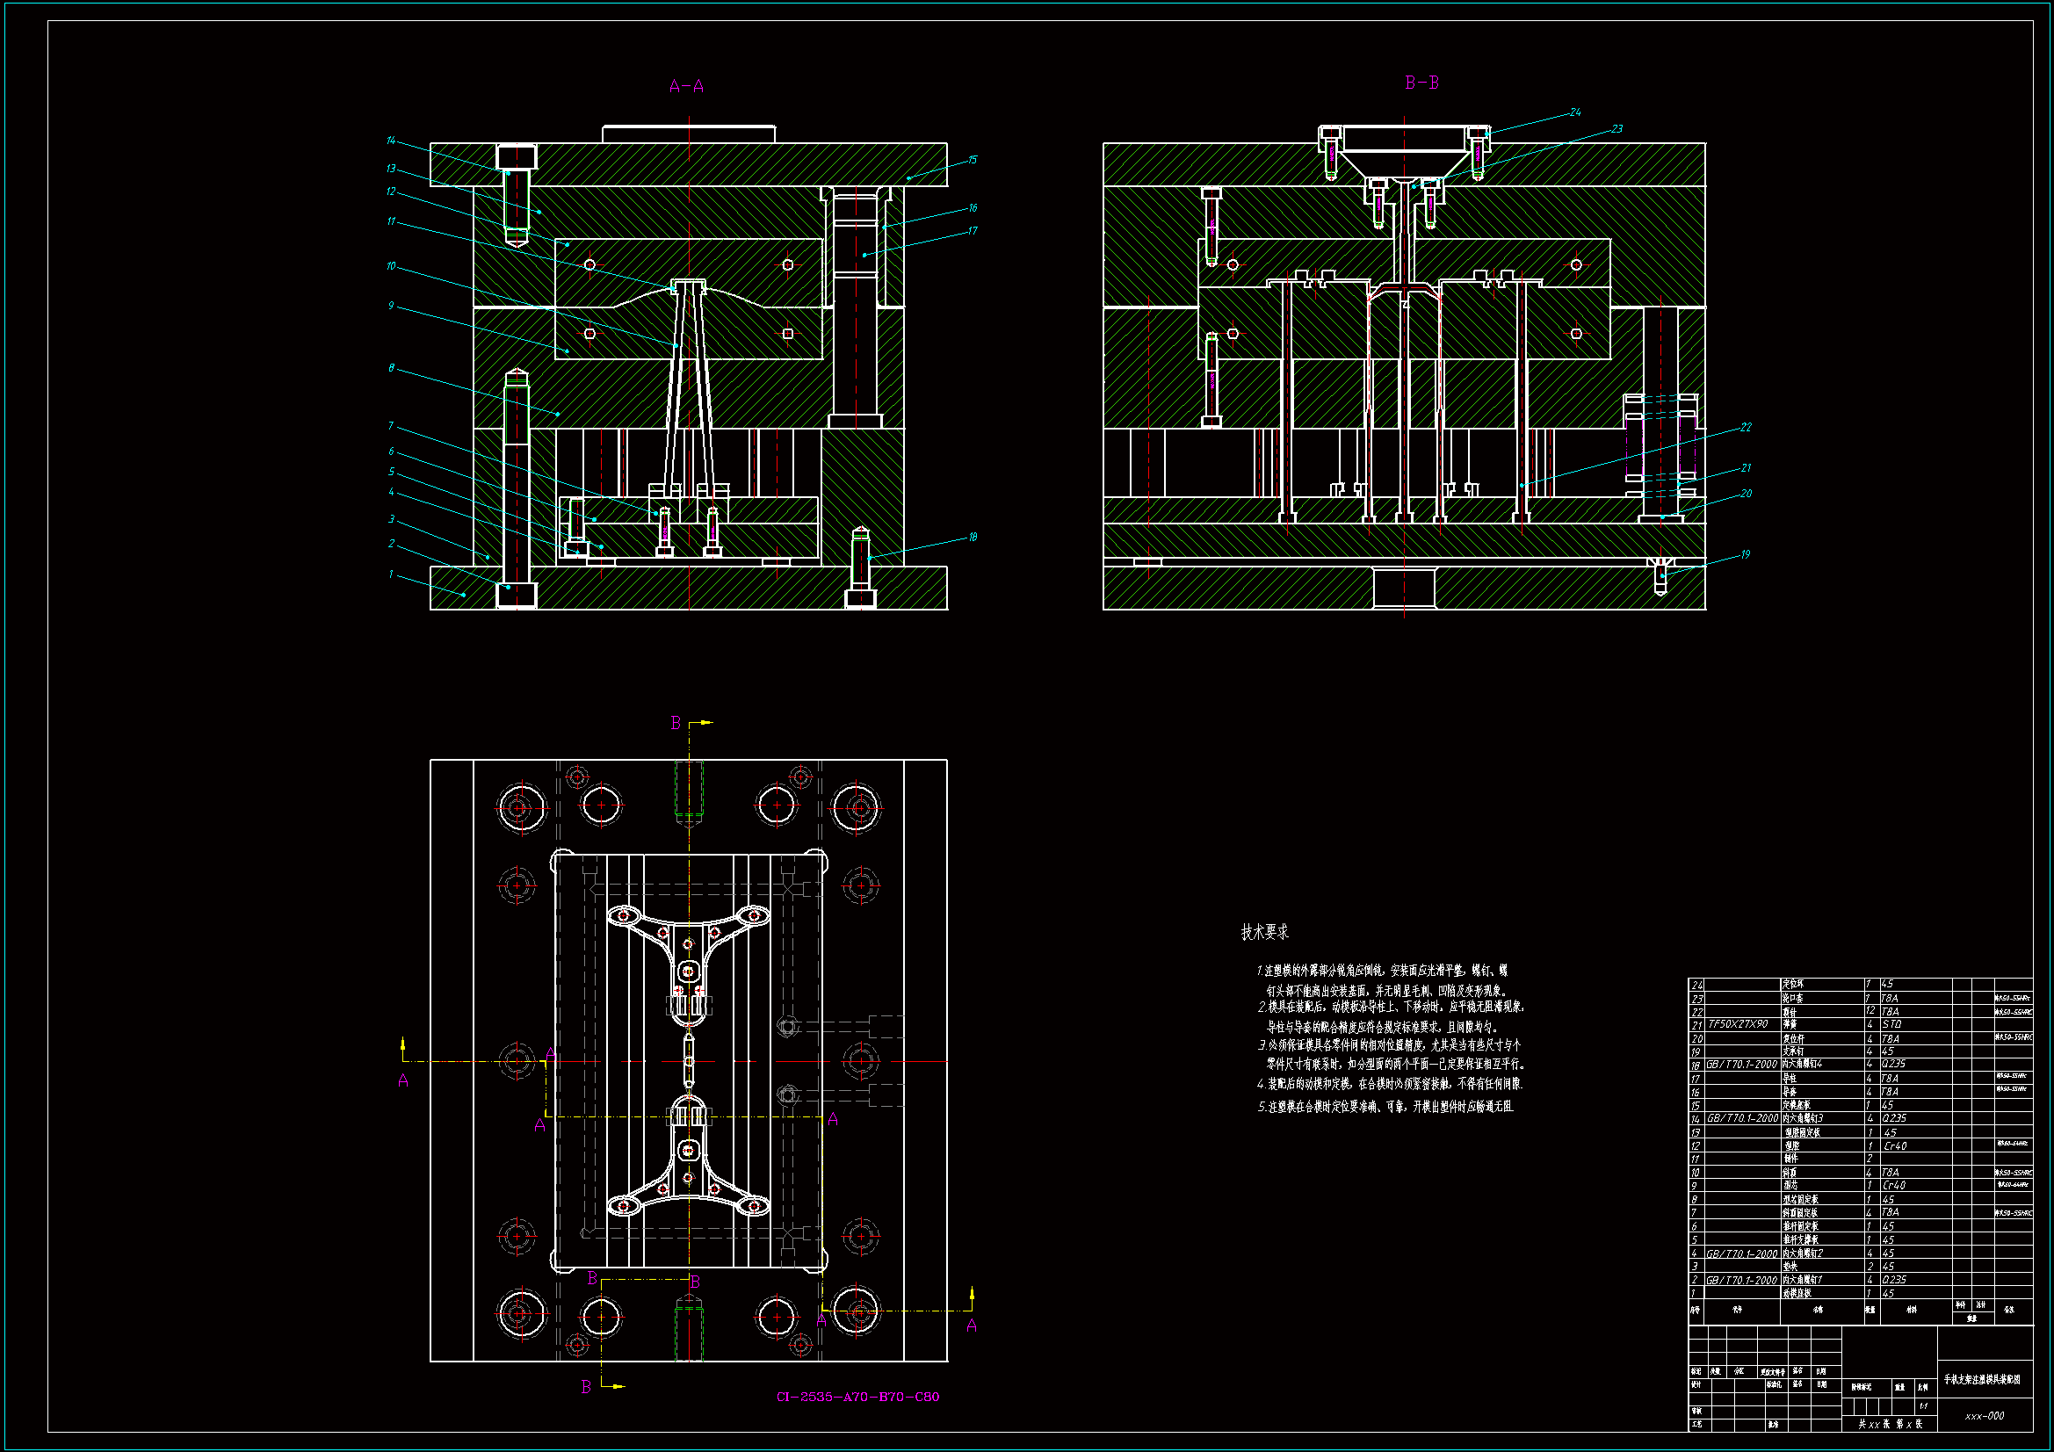Click row 12 Cr40 material cell
This screenshot has height=1452, width=2054.
coord(1895,1146)
